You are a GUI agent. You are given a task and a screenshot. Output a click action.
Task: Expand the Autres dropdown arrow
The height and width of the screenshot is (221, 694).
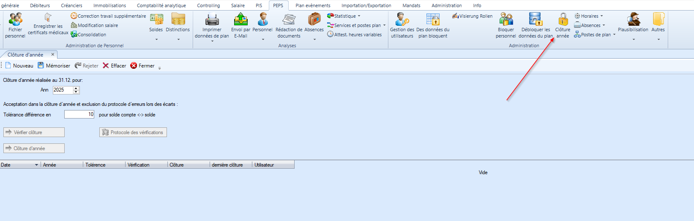658,40
